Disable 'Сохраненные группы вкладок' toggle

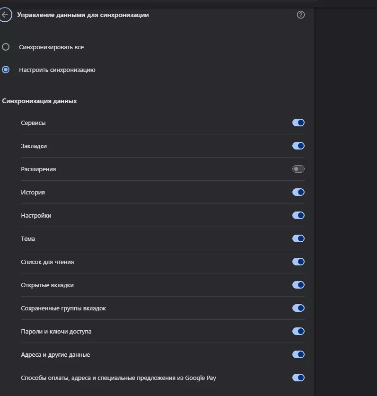coord(298,308)
